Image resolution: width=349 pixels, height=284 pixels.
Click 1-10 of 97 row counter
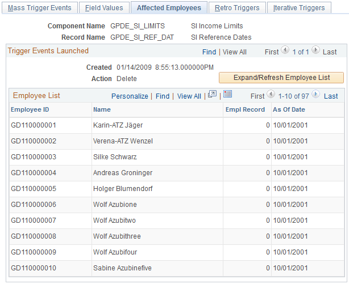(293, 96)
